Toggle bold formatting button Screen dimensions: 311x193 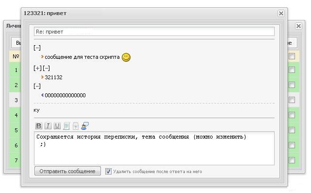coord(39,126)
